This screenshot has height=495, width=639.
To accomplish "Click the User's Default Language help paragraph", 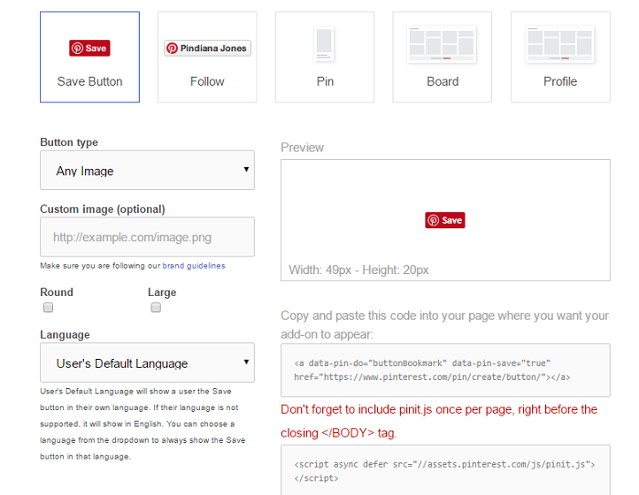I will (x=142, y=424).
